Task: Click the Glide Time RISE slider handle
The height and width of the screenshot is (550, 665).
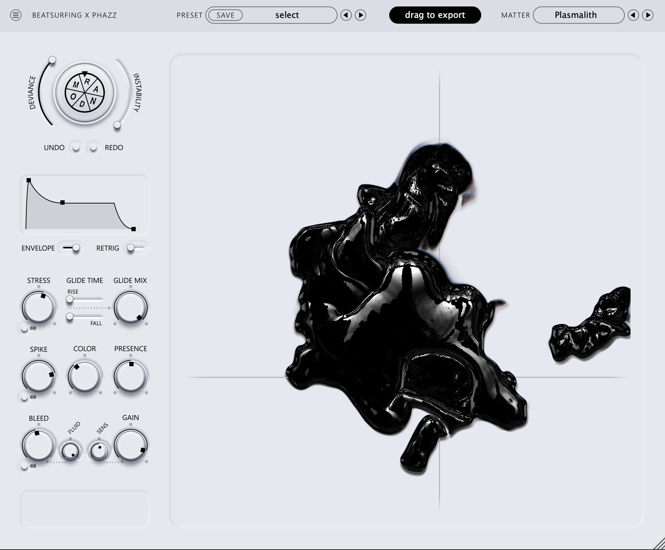Action: [70, 299]
